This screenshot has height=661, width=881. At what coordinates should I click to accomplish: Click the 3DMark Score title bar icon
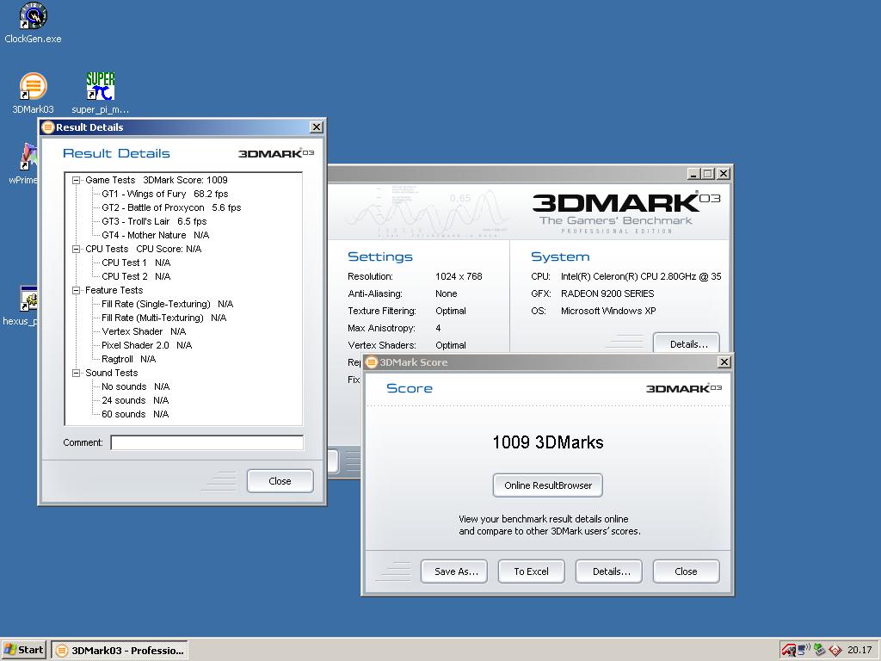coord(372,362)
